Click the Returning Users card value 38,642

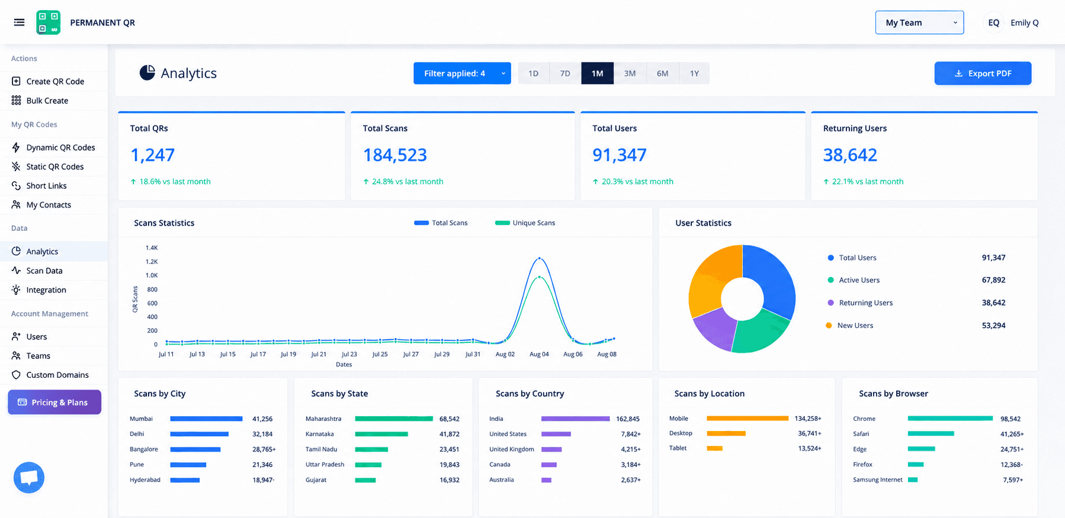[x=850, y=155]
